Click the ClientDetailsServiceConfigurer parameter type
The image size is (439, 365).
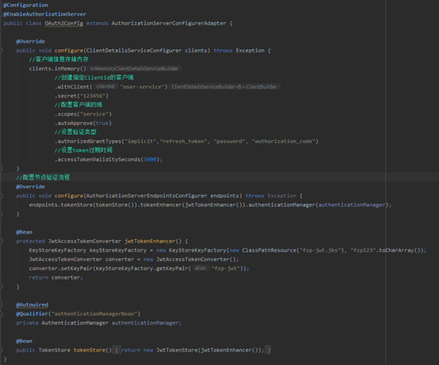(x=134, y=51)
